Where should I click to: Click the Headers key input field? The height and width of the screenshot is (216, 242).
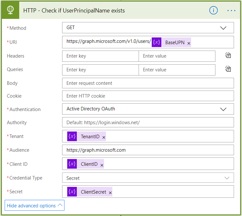[x=100, y=56]
